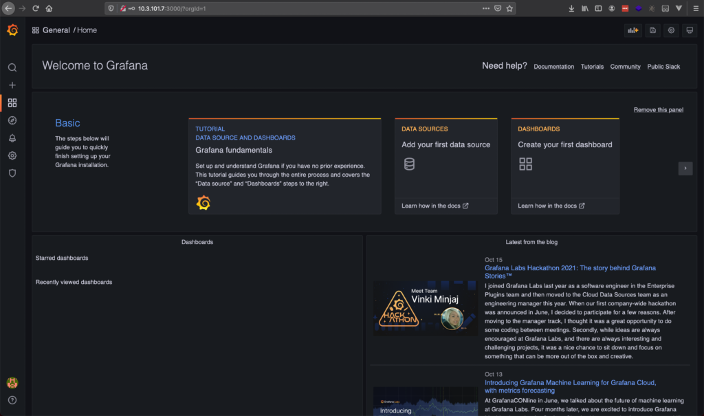Open the Explore compass icon
Viewport: 704px width, 416px height.
pos(12,120)
